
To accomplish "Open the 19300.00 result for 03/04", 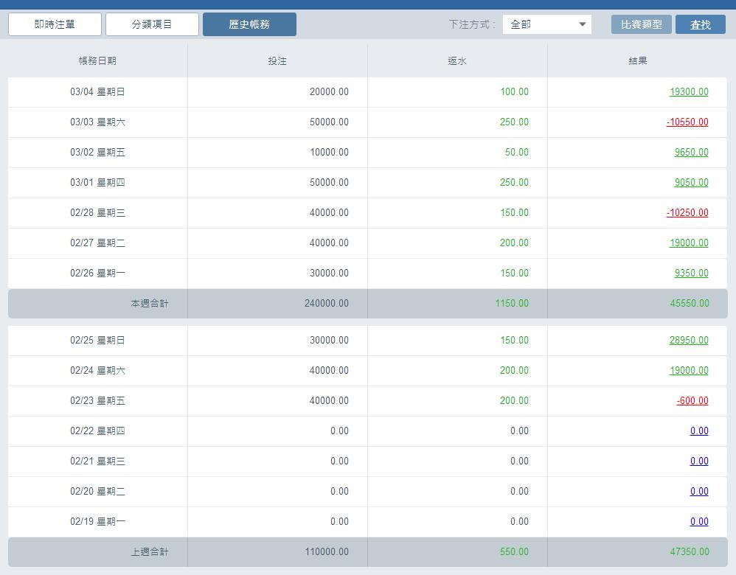I will [688, 92].
